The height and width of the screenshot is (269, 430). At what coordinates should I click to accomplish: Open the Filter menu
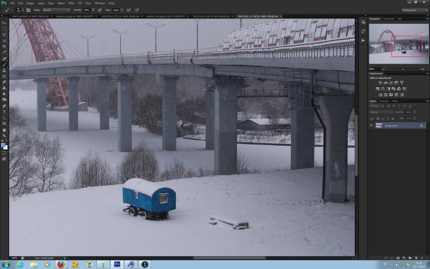pyautogui.click(x=71, y=3)
